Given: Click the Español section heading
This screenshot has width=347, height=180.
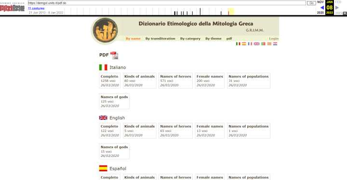Looking at the screenshot, I should coord(118,168).
